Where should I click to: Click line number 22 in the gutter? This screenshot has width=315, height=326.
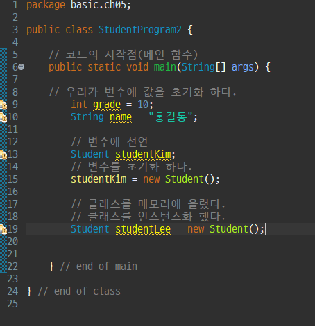click(x=12, y=266)
